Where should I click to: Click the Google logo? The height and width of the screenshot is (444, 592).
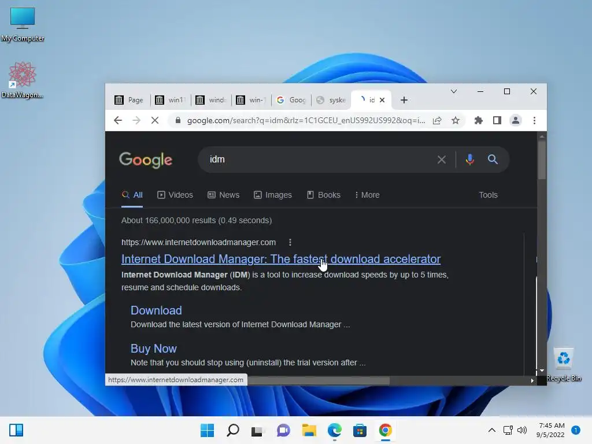(146, 160)
